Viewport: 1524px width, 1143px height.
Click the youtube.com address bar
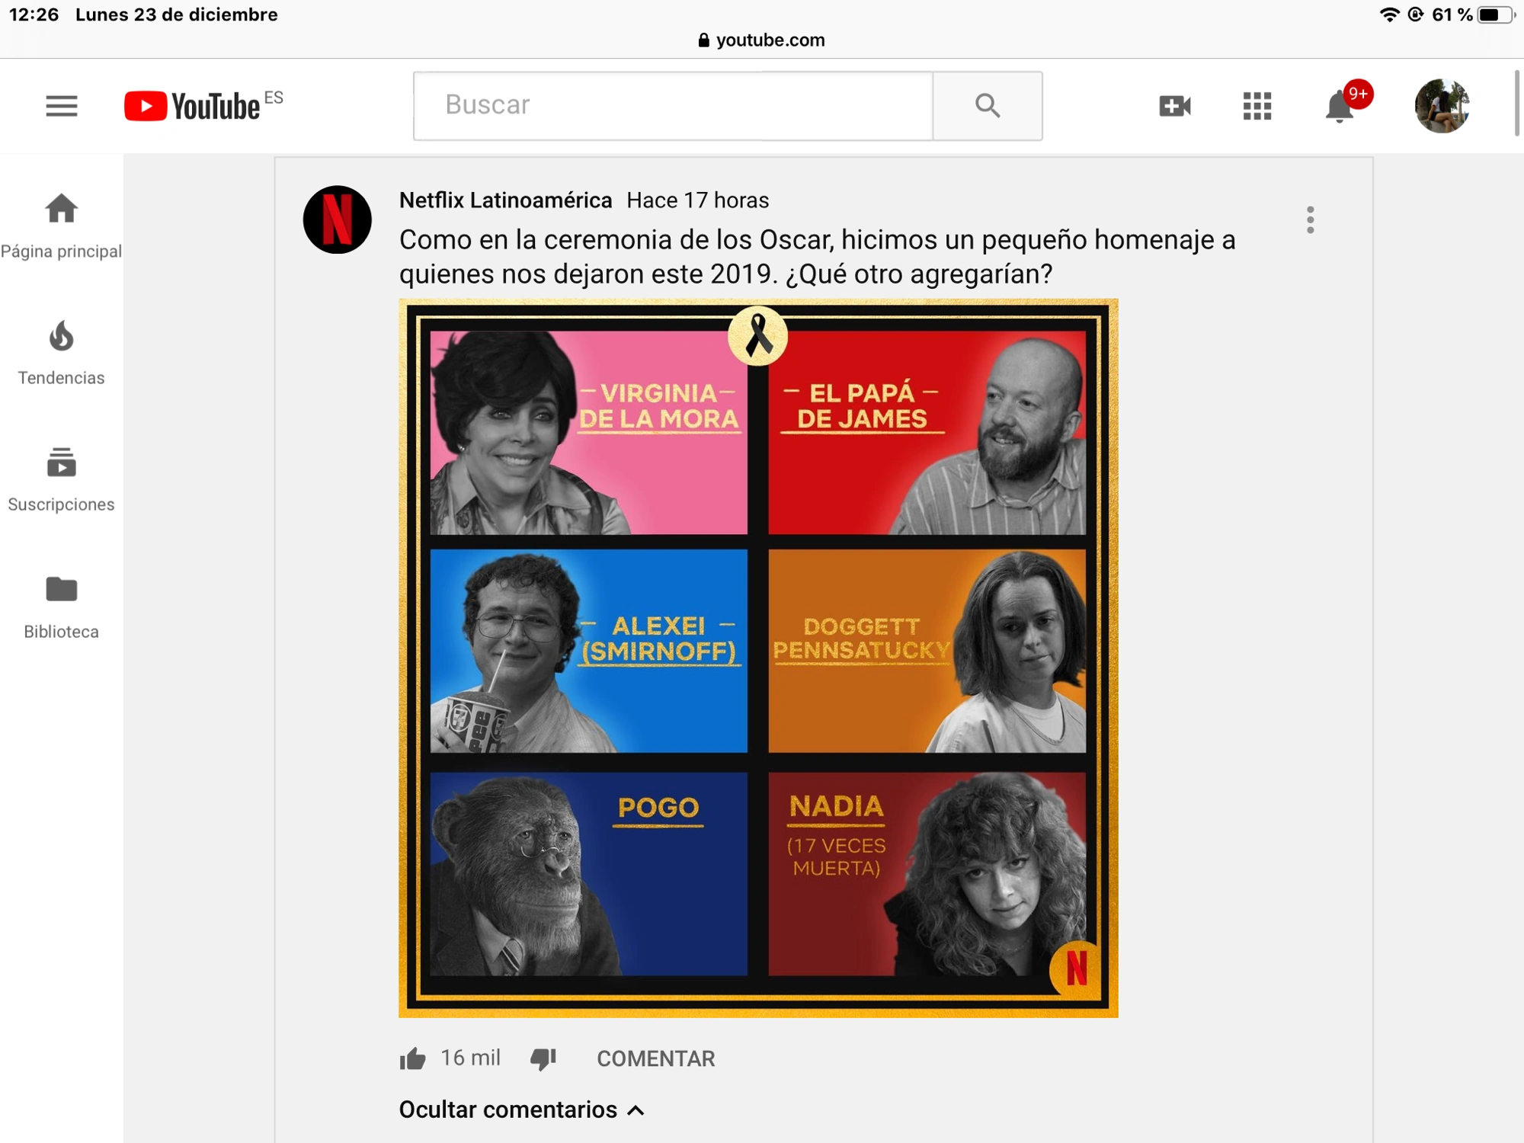pyautogui.click(x=761, y=40)
